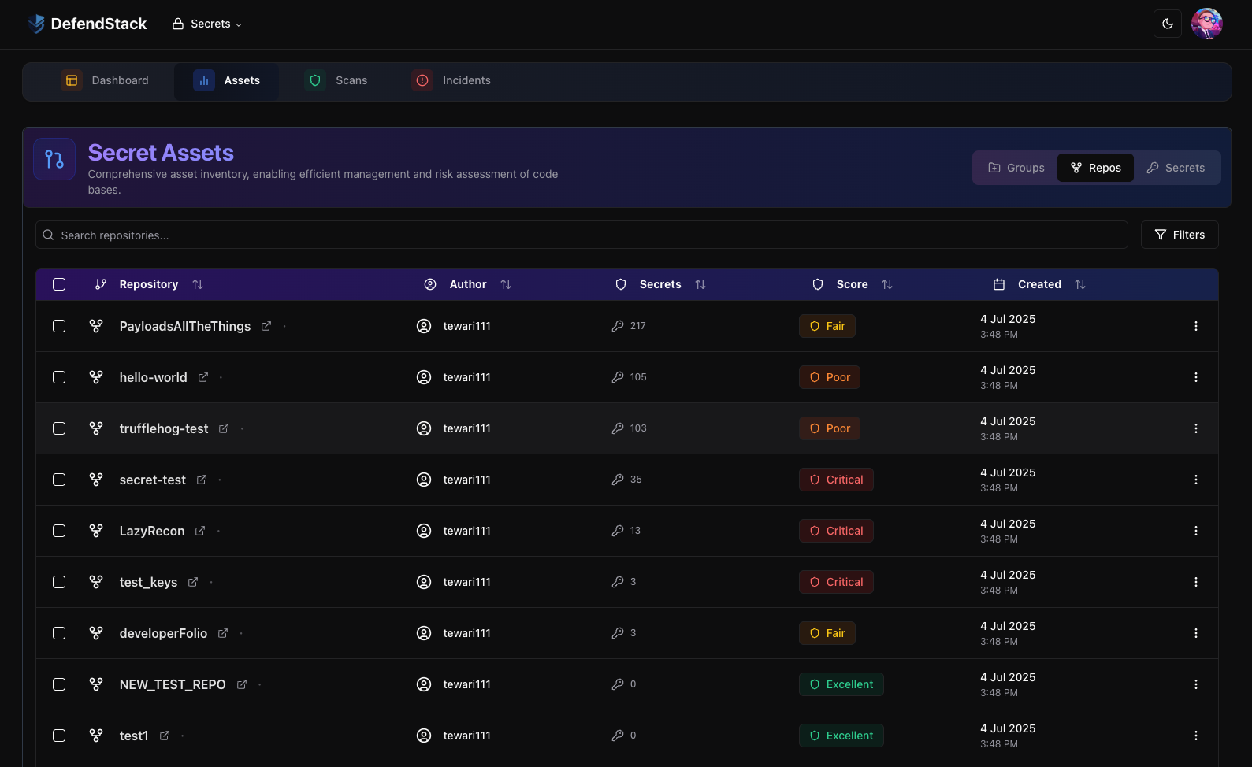Open trufflehog-test external link icon
This screenshot has height=767, width=1252.
tap(224, 428)
